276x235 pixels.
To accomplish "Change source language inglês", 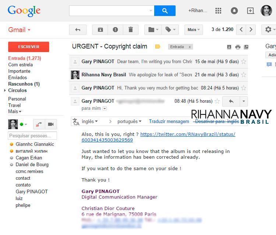I will pos(90,122).
